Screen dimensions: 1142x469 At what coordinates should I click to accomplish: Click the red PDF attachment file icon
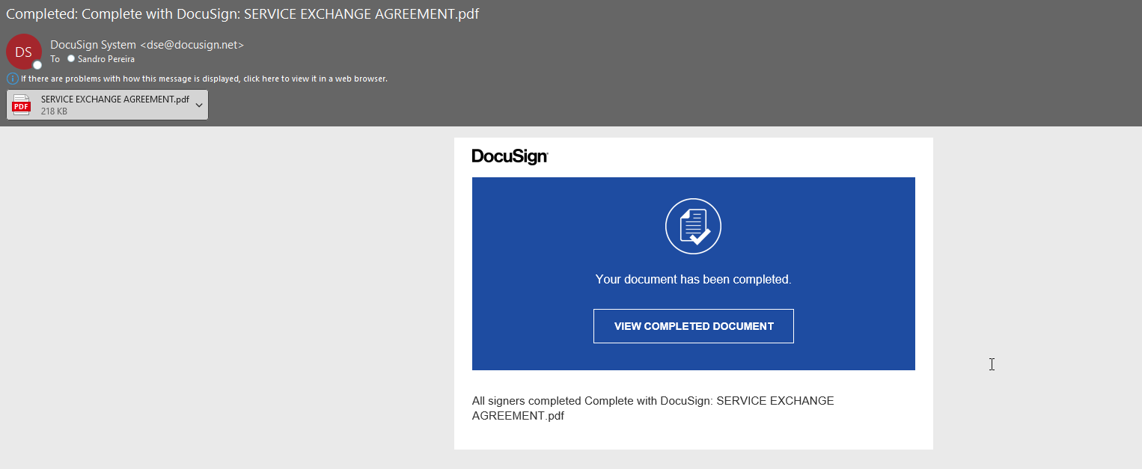22,105
